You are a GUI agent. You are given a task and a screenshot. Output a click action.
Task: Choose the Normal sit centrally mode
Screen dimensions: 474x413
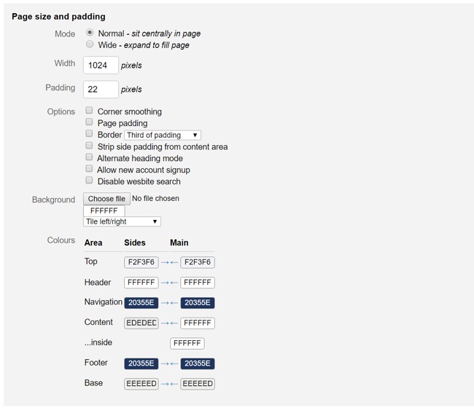pyautogui.click(x=90, y=32)
